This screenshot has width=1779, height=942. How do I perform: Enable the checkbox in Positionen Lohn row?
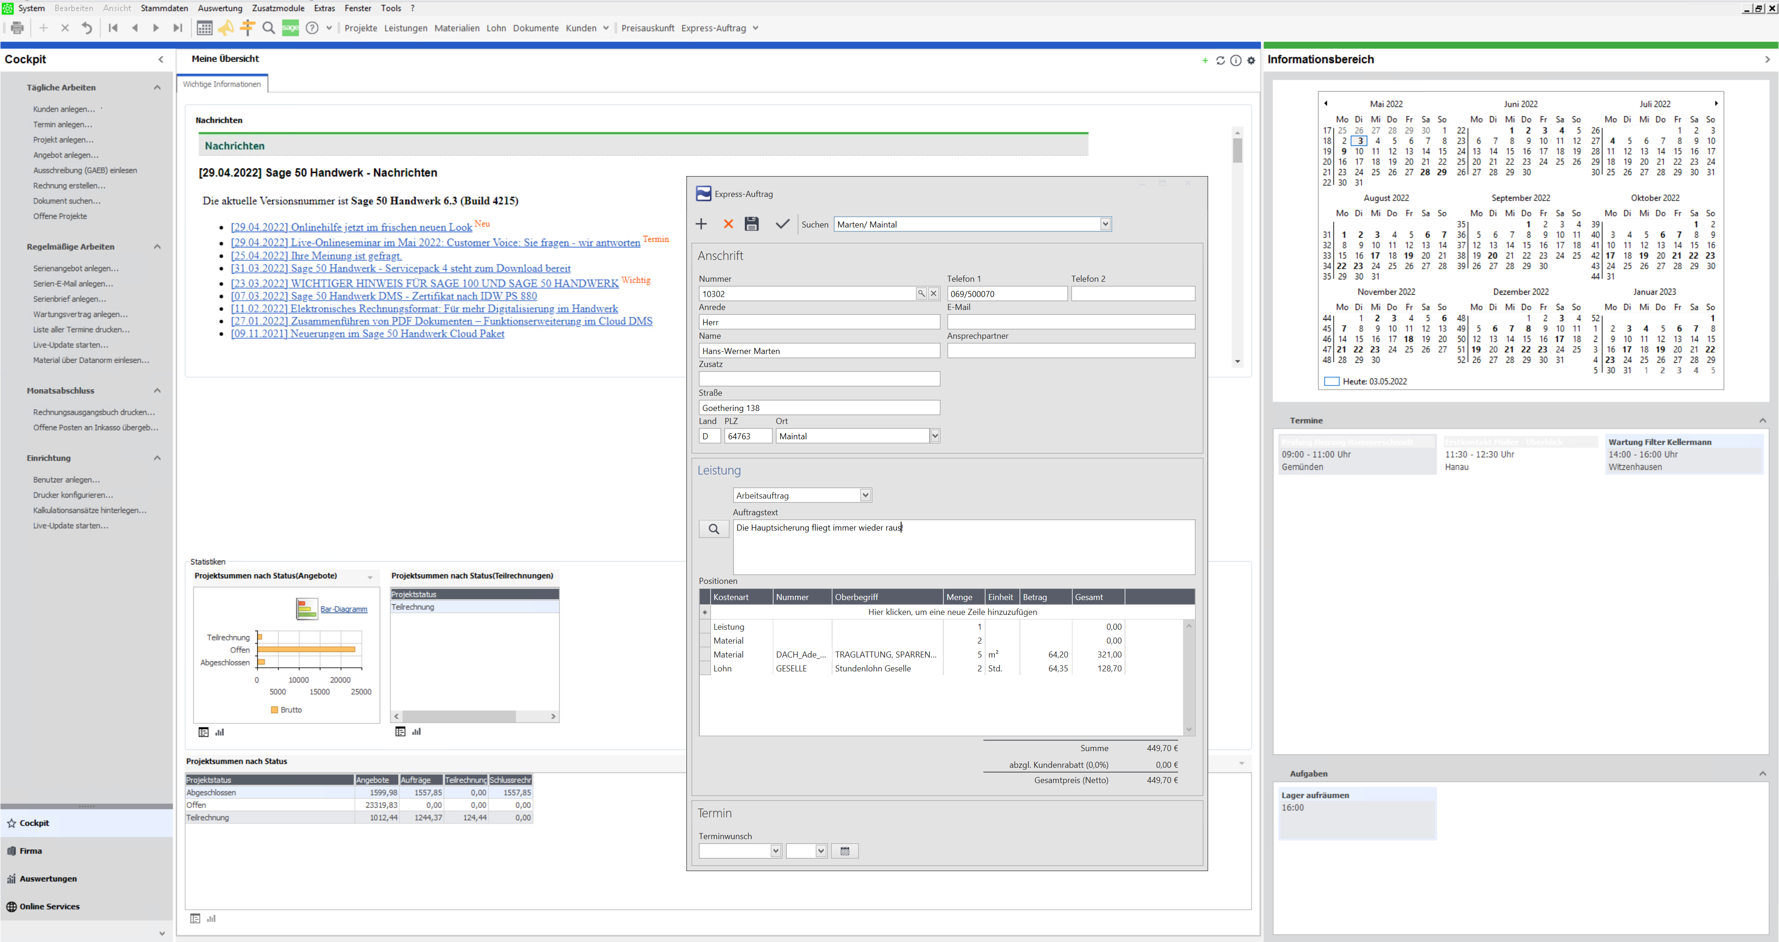click(x=707, y=668)
